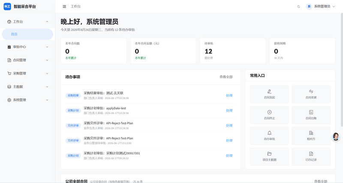
Task: Click the 科工 platform logo
Action: coord(7,6)
